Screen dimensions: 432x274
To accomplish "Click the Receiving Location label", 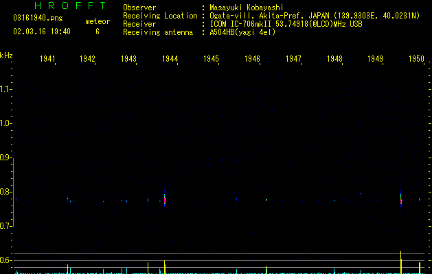I will [160, 16].
